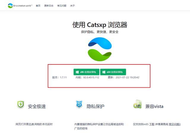Select the 内核: 92.0.4515.112 text

point(87,78)
